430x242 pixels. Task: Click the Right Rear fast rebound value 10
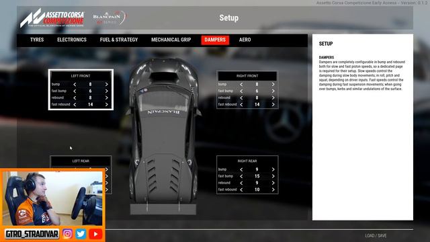pyautogui.click(x=257, y=190)
